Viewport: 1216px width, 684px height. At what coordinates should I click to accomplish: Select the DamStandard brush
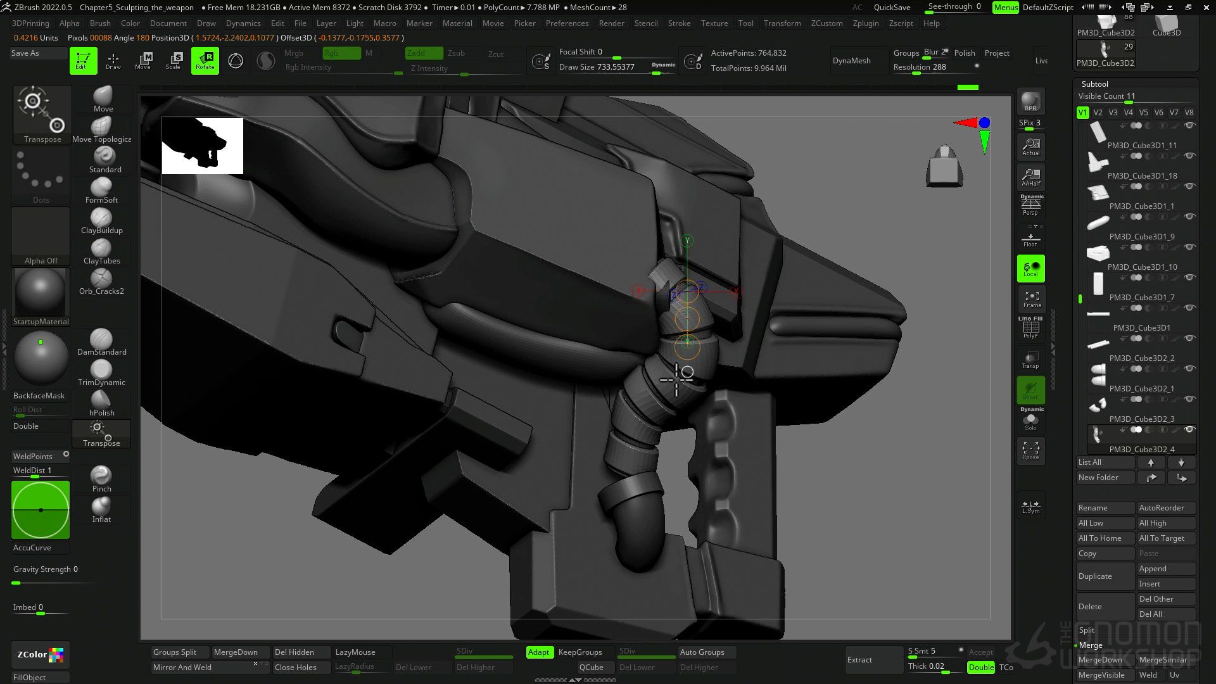(101, 339)
